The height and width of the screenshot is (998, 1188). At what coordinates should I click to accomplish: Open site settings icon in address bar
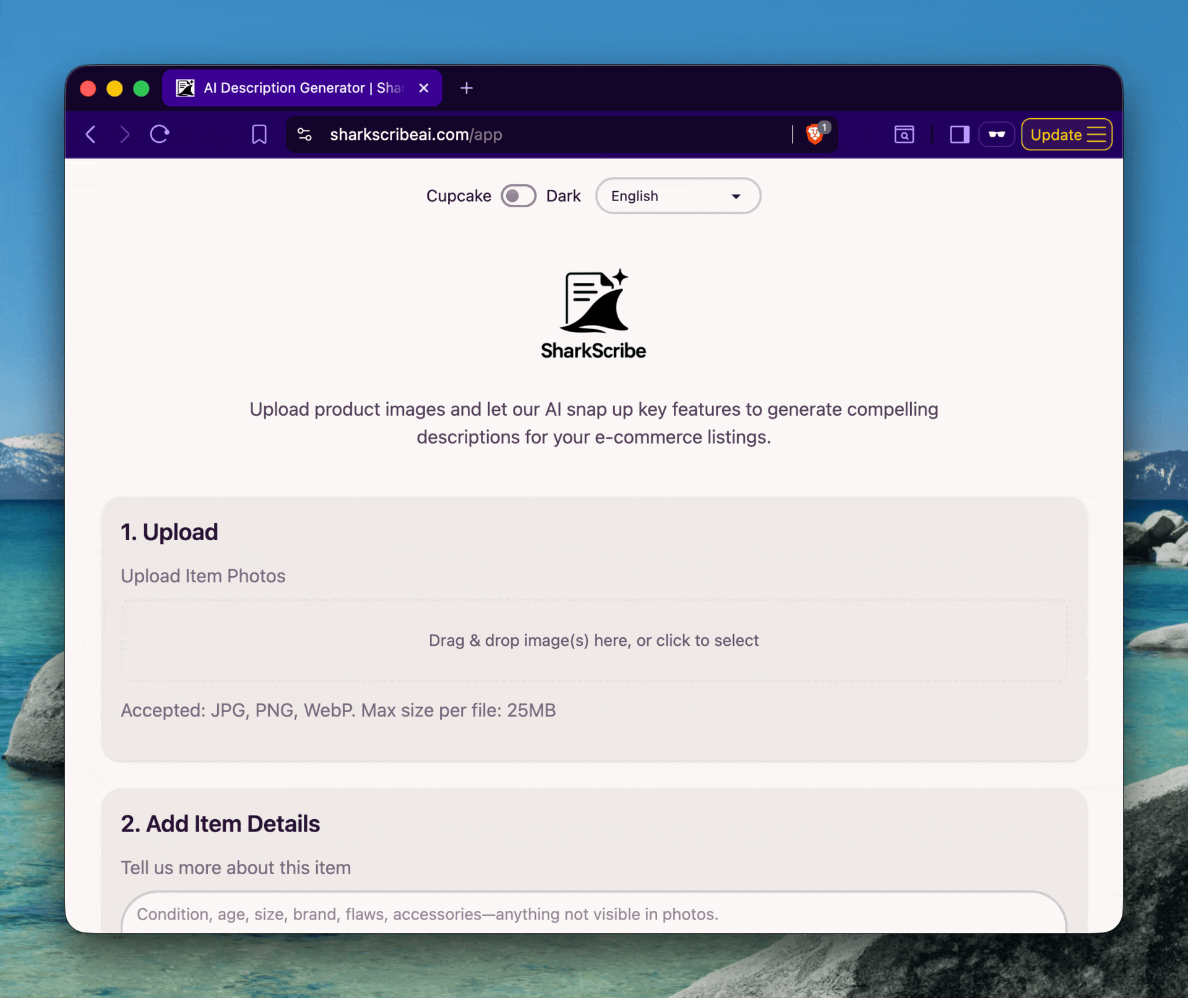click(x=304, y=134)
